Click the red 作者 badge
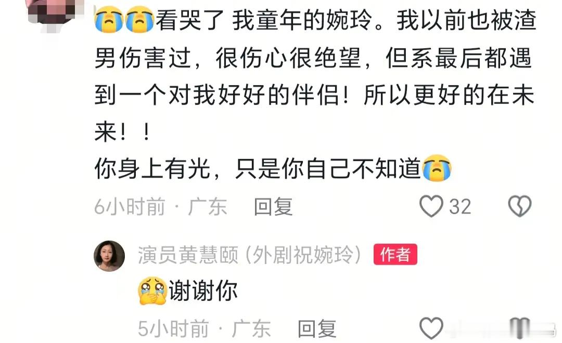Viewport: 562px width, 343px height. click(395, 255)
